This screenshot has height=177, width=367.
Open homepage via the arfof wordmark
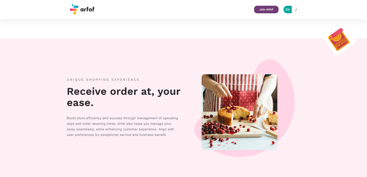pos(87,9)
